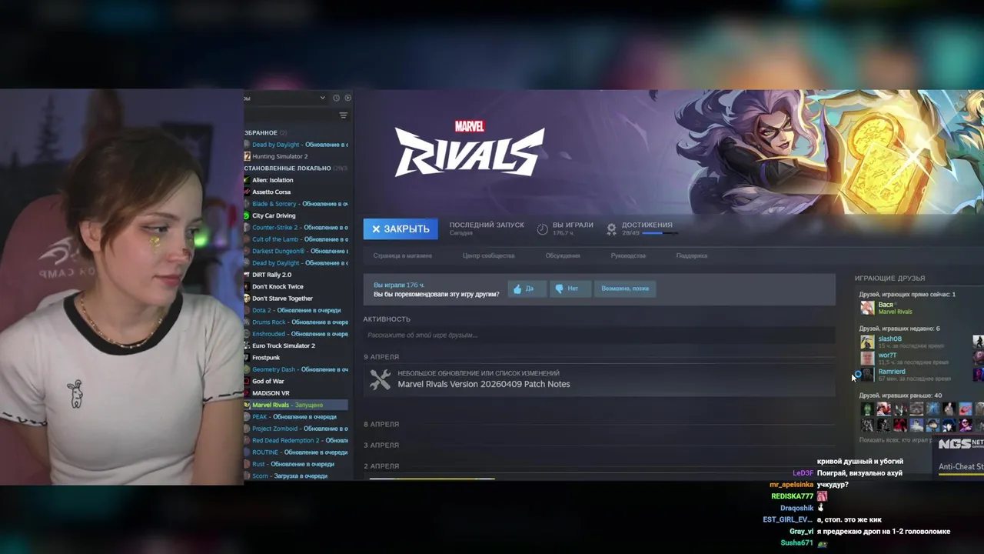984x554 pixels.
Task: Click the Нет thumbs-down button
Action: pos(570,289)
